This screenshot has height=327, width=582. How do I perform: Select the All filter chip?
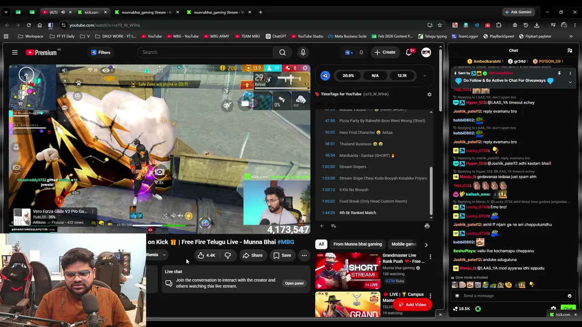tap(321, 244)
